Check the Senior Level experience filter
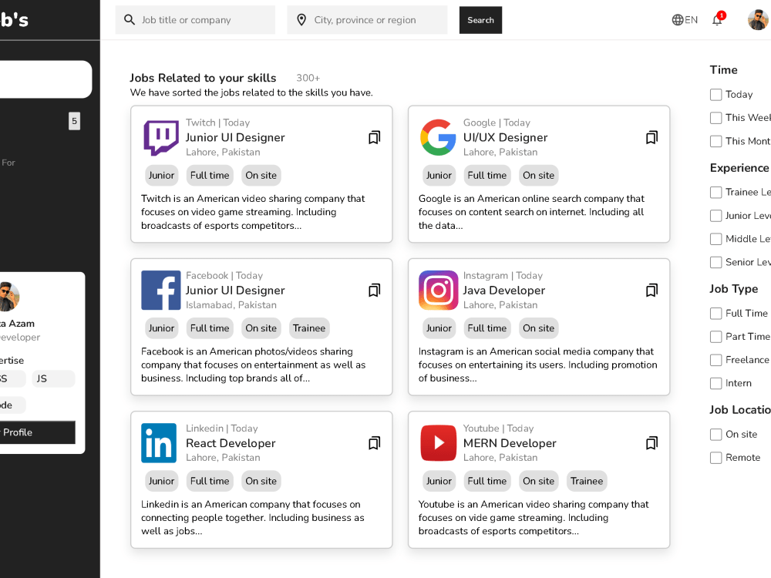 (716, 263)
